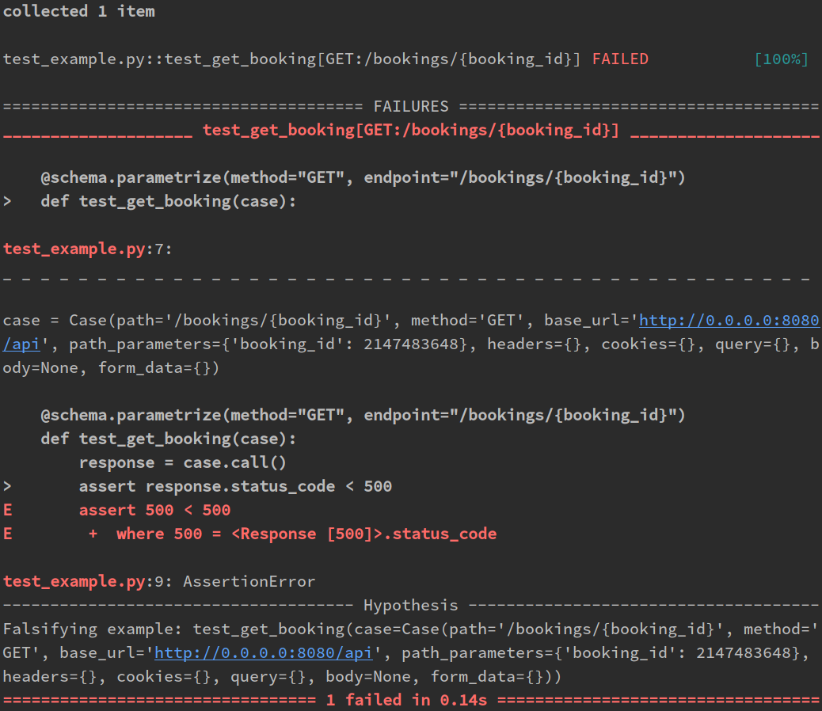Click 'odY=None, form_data={})' continuation line

111,368
